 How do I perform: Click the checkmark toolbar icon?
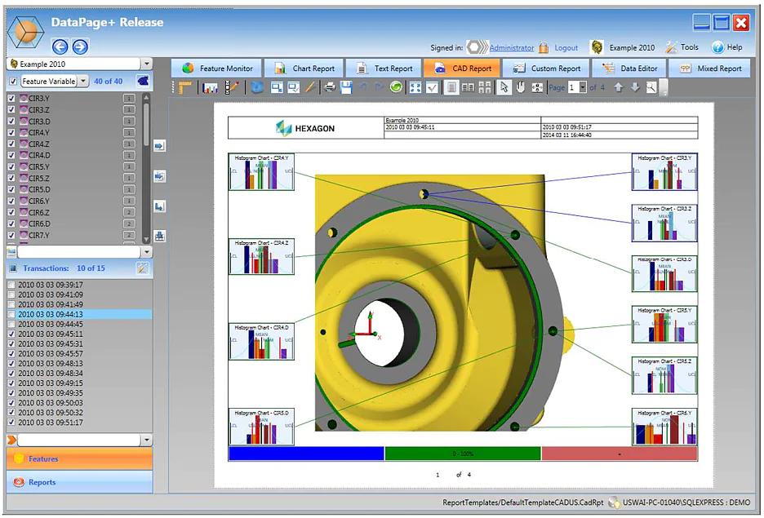point(432,87)
